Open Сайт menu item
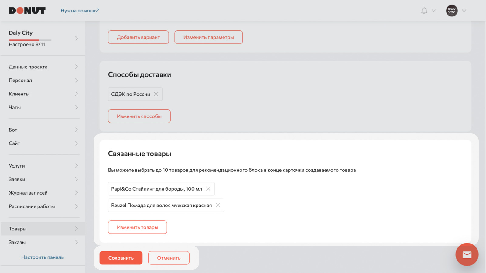 [43, 143]
